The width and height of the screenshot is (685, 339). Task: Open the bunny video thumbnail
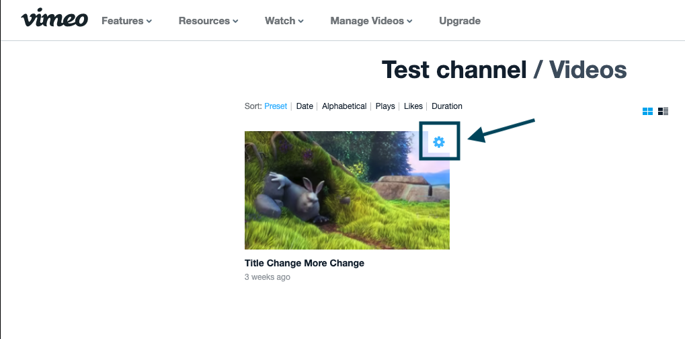click(x=347, y=190)
